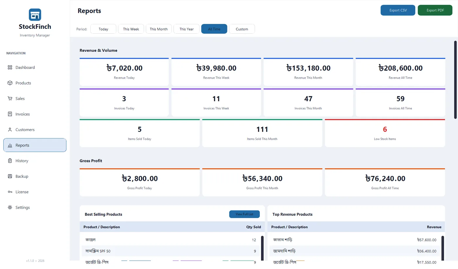The image size is (458, 269).
Task: Go to the Backup page
Action: click(x=35, y=176)
